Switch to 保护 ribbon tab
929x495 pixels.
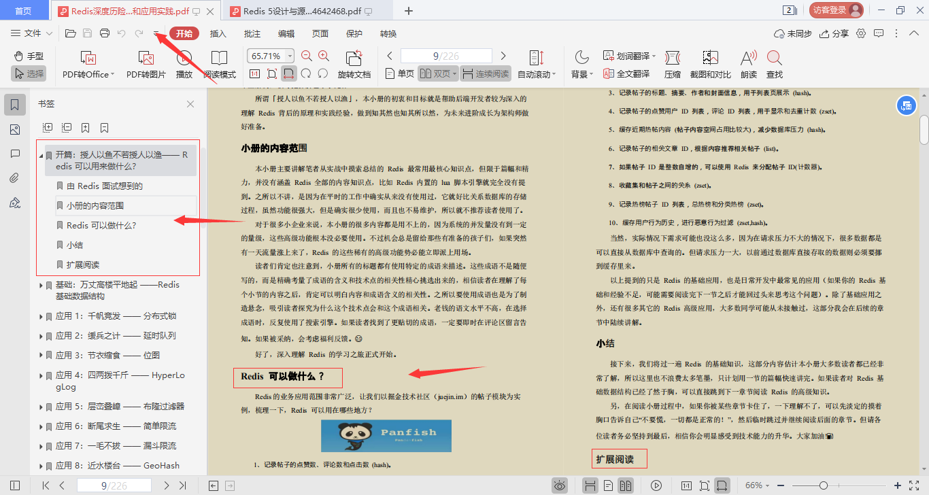[354, 33]
